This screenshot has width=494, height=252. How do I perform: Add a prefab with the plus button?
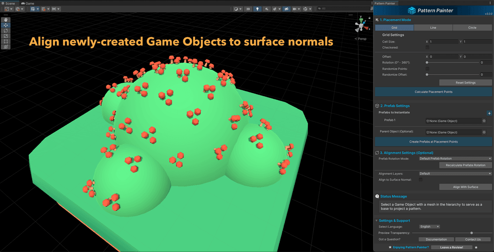(x=489, y=113)
